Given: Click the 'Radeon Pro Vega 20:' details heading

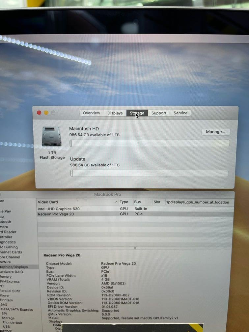Looking at the screenshot, I should click(x=63, y=255).
